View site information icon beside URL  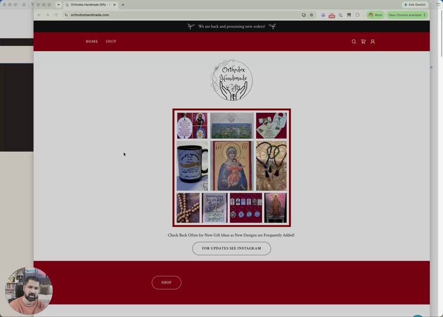point(66,15)
